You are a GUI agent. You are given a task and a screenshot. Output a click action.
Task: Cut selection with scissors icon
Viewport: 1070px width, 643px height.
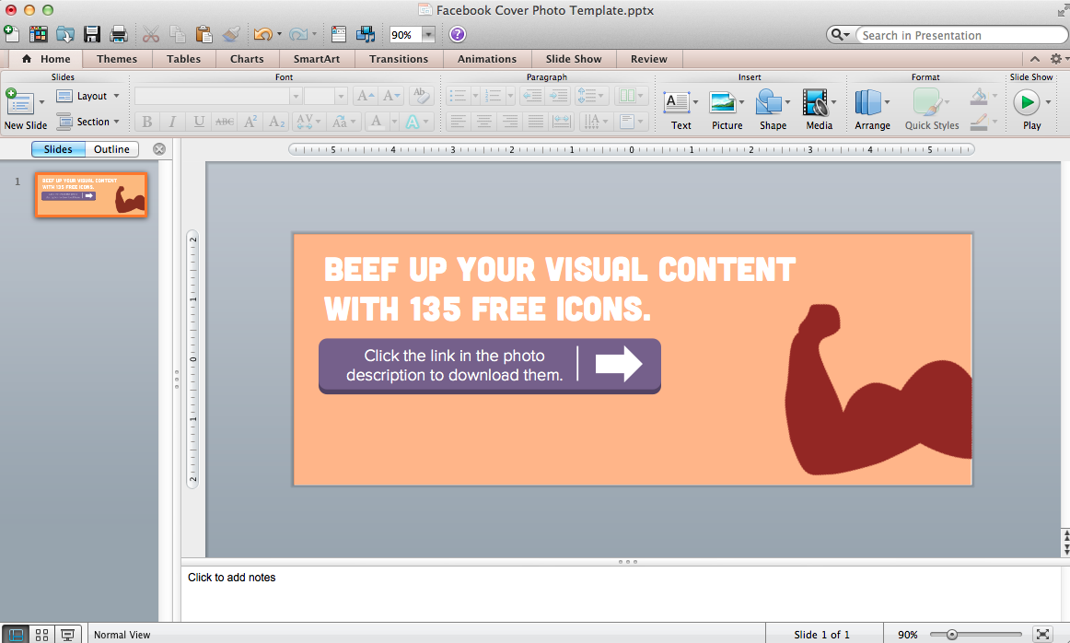[x=151, y=34]
